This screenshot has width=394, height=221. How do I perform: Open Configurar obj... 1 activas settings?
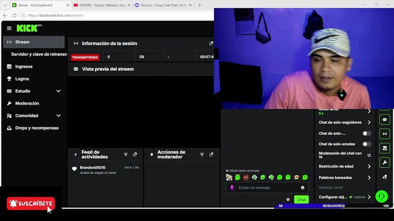pos(345,197)
